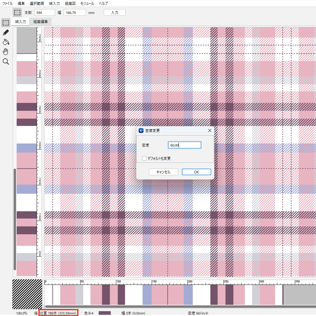Open the モジュール menu
316x316 pixels.
tap(87, 4)
